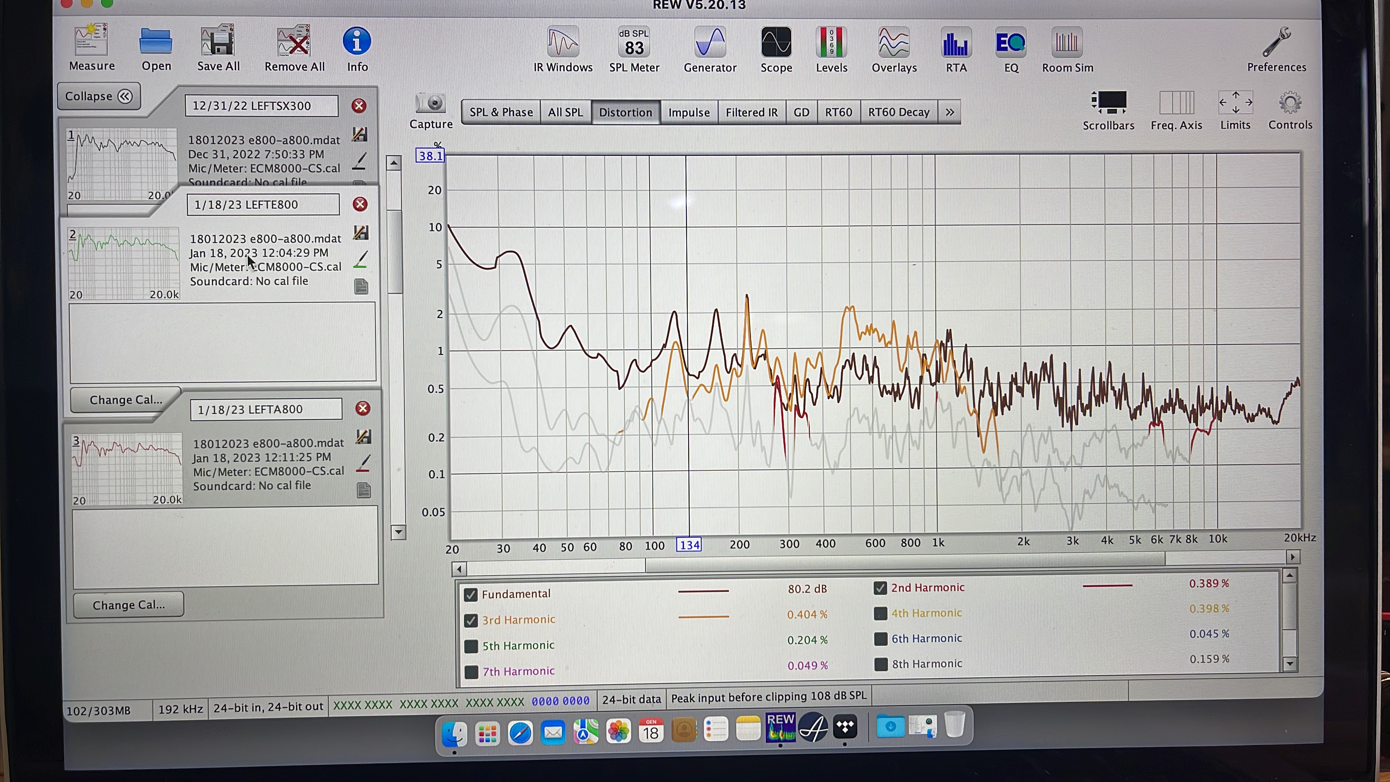1390x782 pixels.
Task: Uncheck the Fundamental trace checkbox
Action: point(471,595)
